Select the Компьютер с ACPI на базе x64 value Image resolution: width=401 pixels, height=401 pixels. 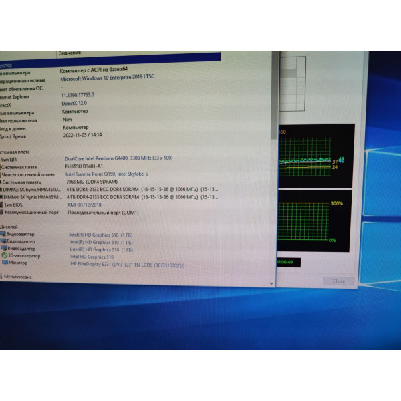point(94,70)
